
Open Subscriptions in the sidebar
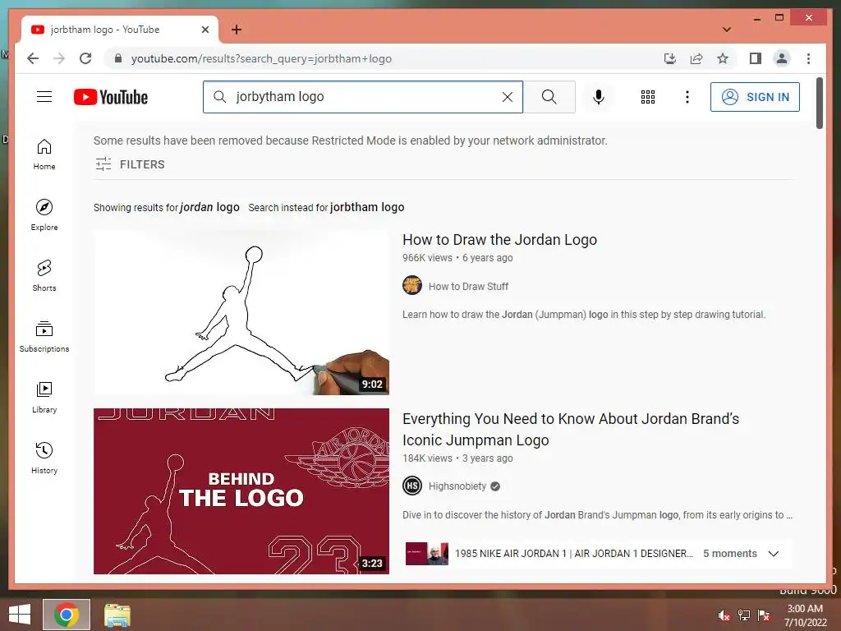(44, 336)
